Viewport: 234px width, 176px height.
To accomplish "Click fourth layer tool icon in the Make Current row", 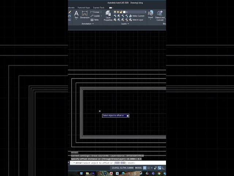I will click(x=127, y=16).
